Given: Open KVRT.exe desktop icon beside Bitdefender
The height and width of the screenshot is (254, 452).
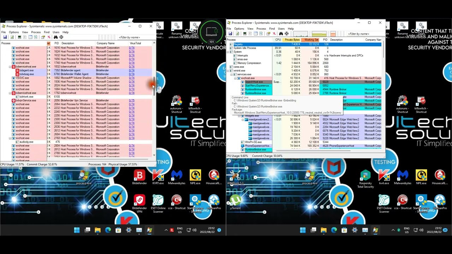Looking at the screenshot, I should (x=158, y=177).
